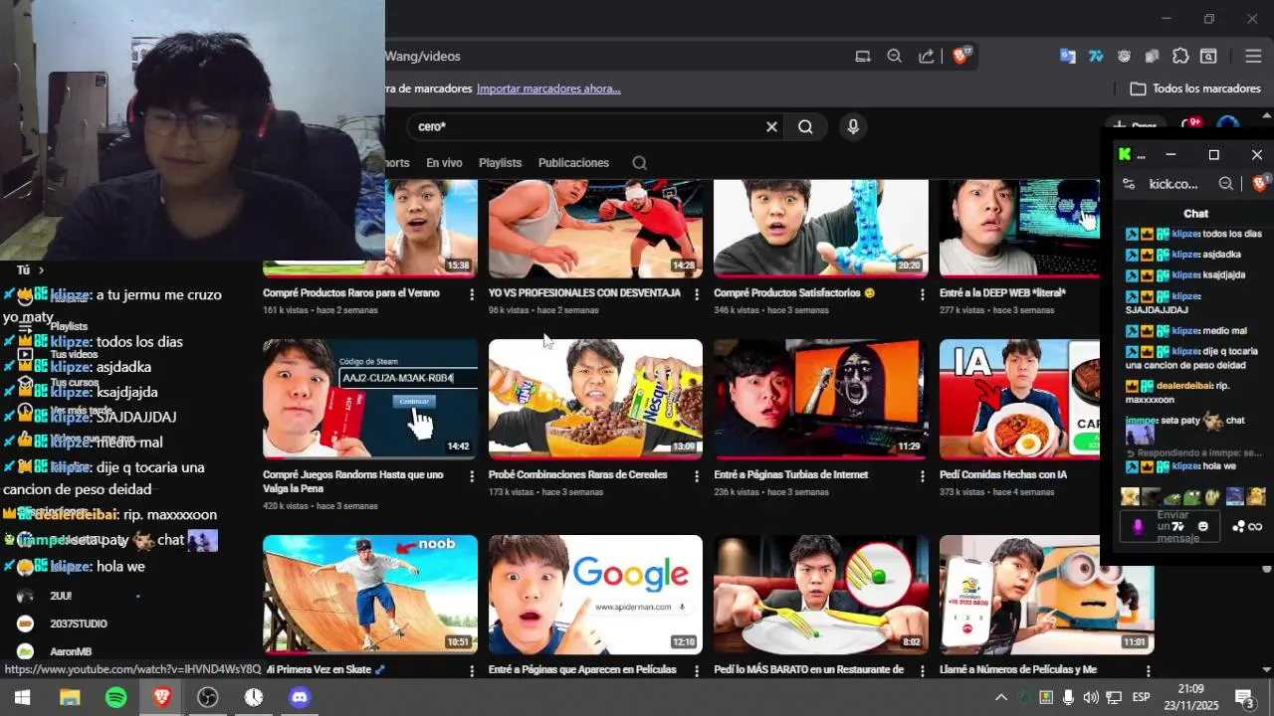Select '2037STUDIO' subscription in the sidebar
This screenshot has width=1274, height=716.
(79, 624)
